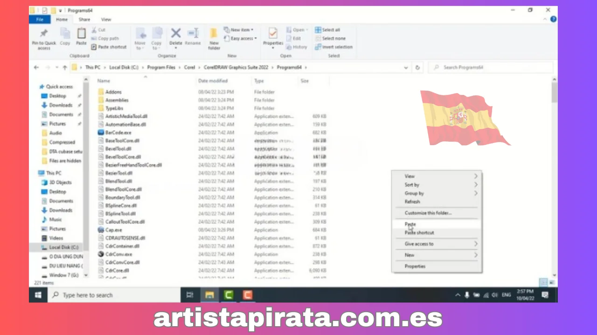Select the BlendTool.dll file
The width and height of the screenshot is (597, 335).
118,181
